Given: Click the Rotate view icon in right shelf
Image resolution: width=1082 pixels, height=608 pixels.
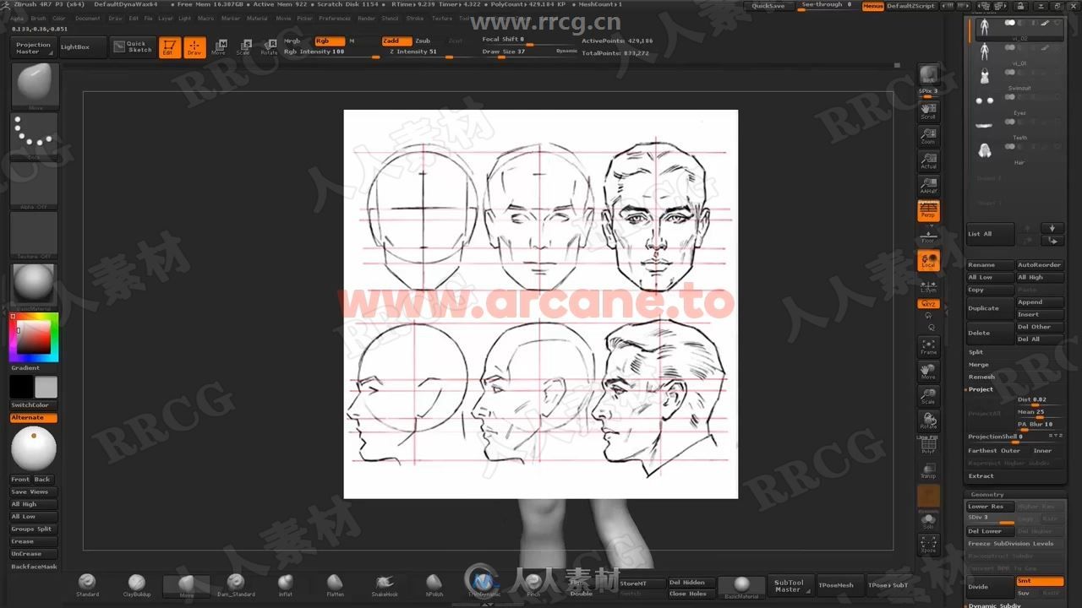Looking at the screenshot, I should [x=928, y=421].
